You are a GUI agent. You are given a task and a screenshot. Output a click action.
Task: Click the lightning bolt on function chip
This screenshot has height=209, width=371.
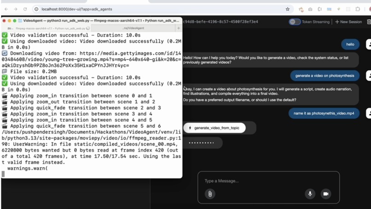click(x=190, y=128)
